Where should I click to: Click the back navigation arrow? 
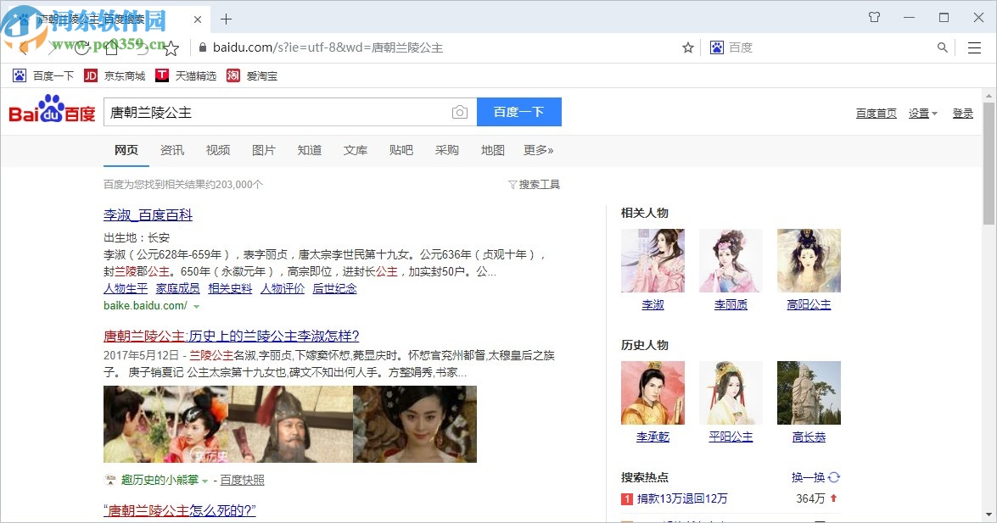pos(22,48)
